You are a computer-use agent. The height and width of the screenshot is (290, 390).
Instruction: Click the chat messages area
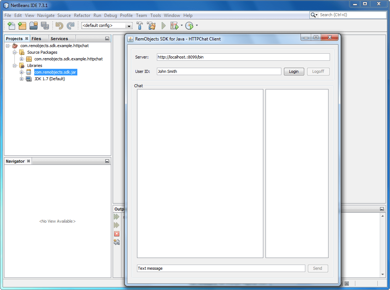pos(200,173)
